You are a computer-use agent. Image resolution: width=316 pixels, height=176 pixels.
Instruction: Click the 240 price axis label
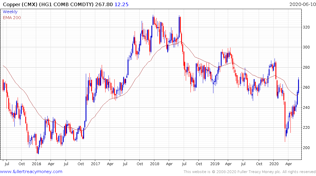[x=306, y=108]
